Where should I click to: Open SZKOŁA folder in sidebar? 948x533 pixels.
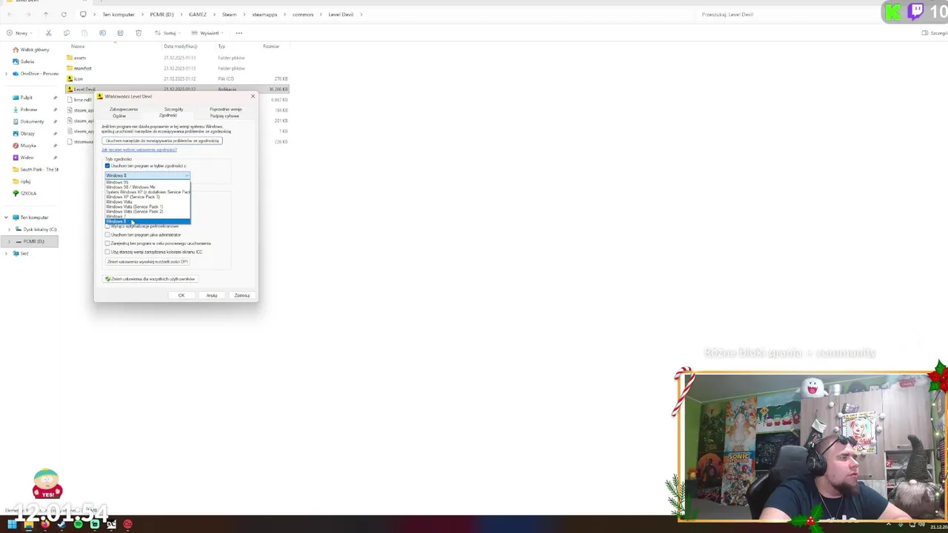pos(28,193)
